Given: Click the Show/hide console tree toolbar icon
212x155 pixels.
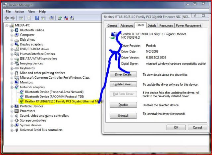Looking at the screenshot, I should (x=21, y=18).
